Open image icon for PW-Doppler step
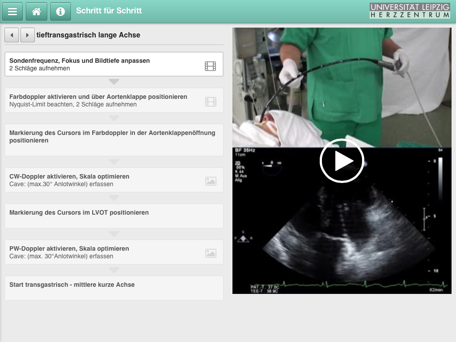Image resolution: width=456 pixels, height=342 pixels. (211, 253)
